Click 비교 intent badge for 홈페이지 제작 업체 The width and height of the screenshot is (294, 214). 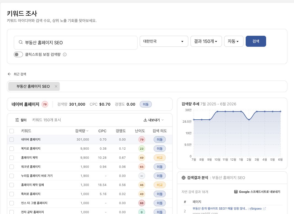tap(160, 185)
